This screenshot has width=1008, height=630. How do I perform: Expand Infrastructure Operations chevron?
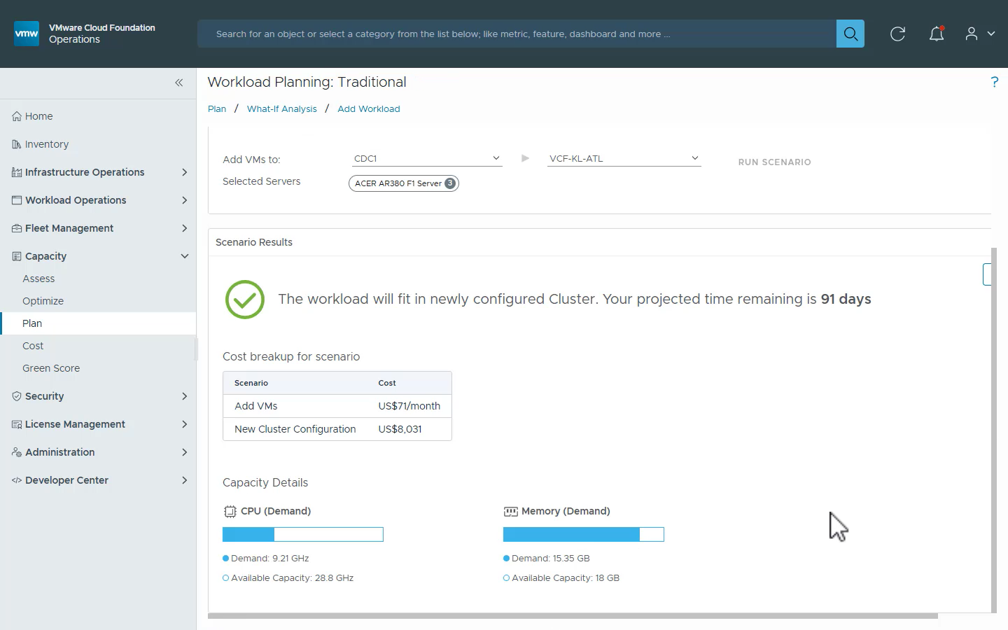[185, 172]
